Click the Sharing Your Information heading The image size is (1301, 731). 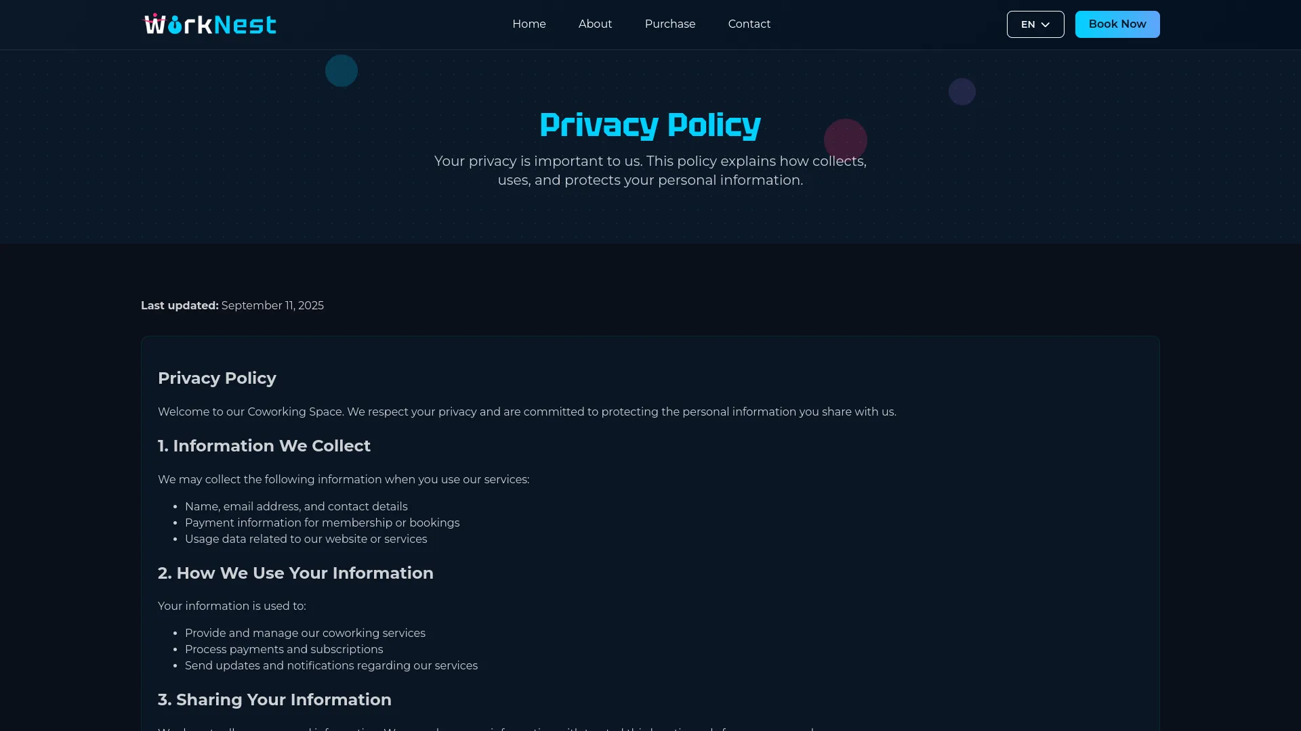(274, 700)
